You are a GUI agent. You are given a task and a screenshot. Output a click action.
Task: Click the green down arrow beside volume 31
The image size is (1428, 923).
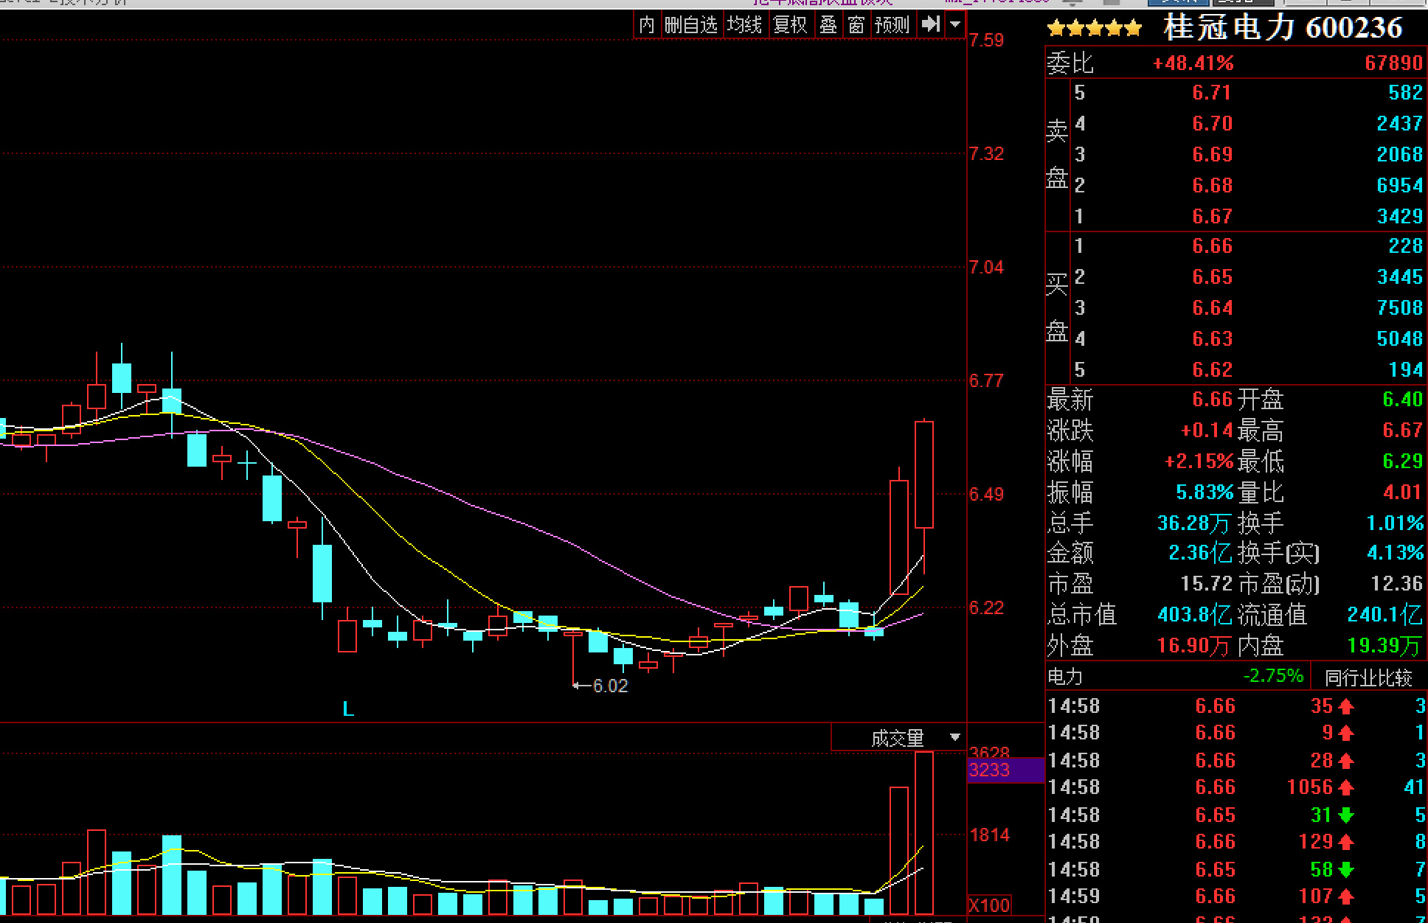(x=1346, y=815)
